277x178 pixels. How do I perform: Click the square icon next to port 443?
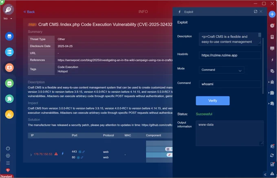80,152
